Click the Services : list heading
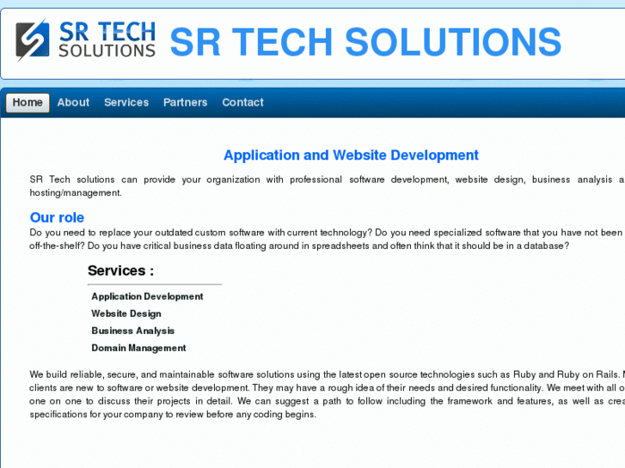The image size is (625, 468). pyautogui.click(x=120, y=270)
